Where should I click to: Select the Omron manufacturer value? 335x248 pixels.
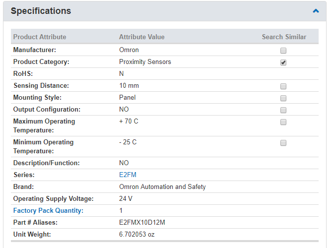coord(129,50)
